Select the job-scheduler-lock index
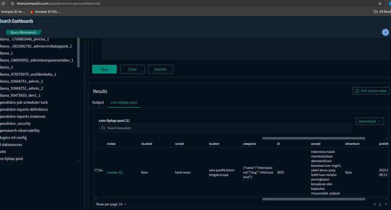The image size is (391, 210). point(24,103)
